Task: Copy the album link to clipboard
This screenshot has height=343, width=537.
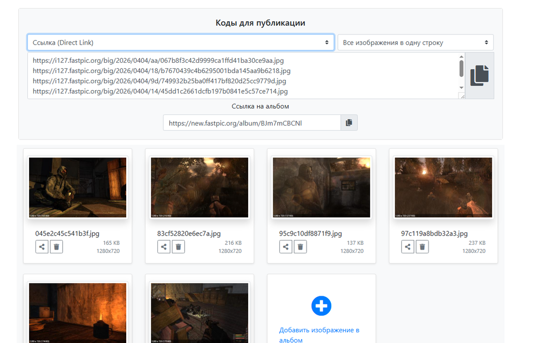Action: click(349, 123)
